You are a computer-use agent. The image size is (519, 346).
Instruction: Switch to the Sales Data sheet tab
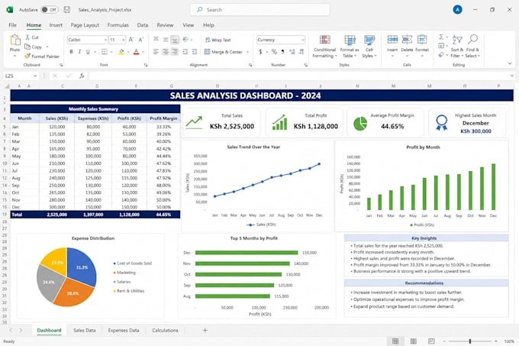85,331
